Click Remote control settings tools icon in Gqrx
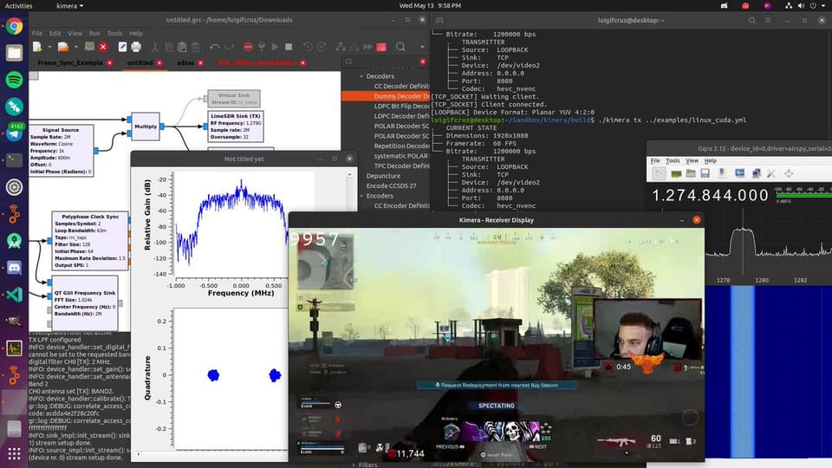Image resolution: width=832 pixels, height=468 pixels. coord(771,173)
